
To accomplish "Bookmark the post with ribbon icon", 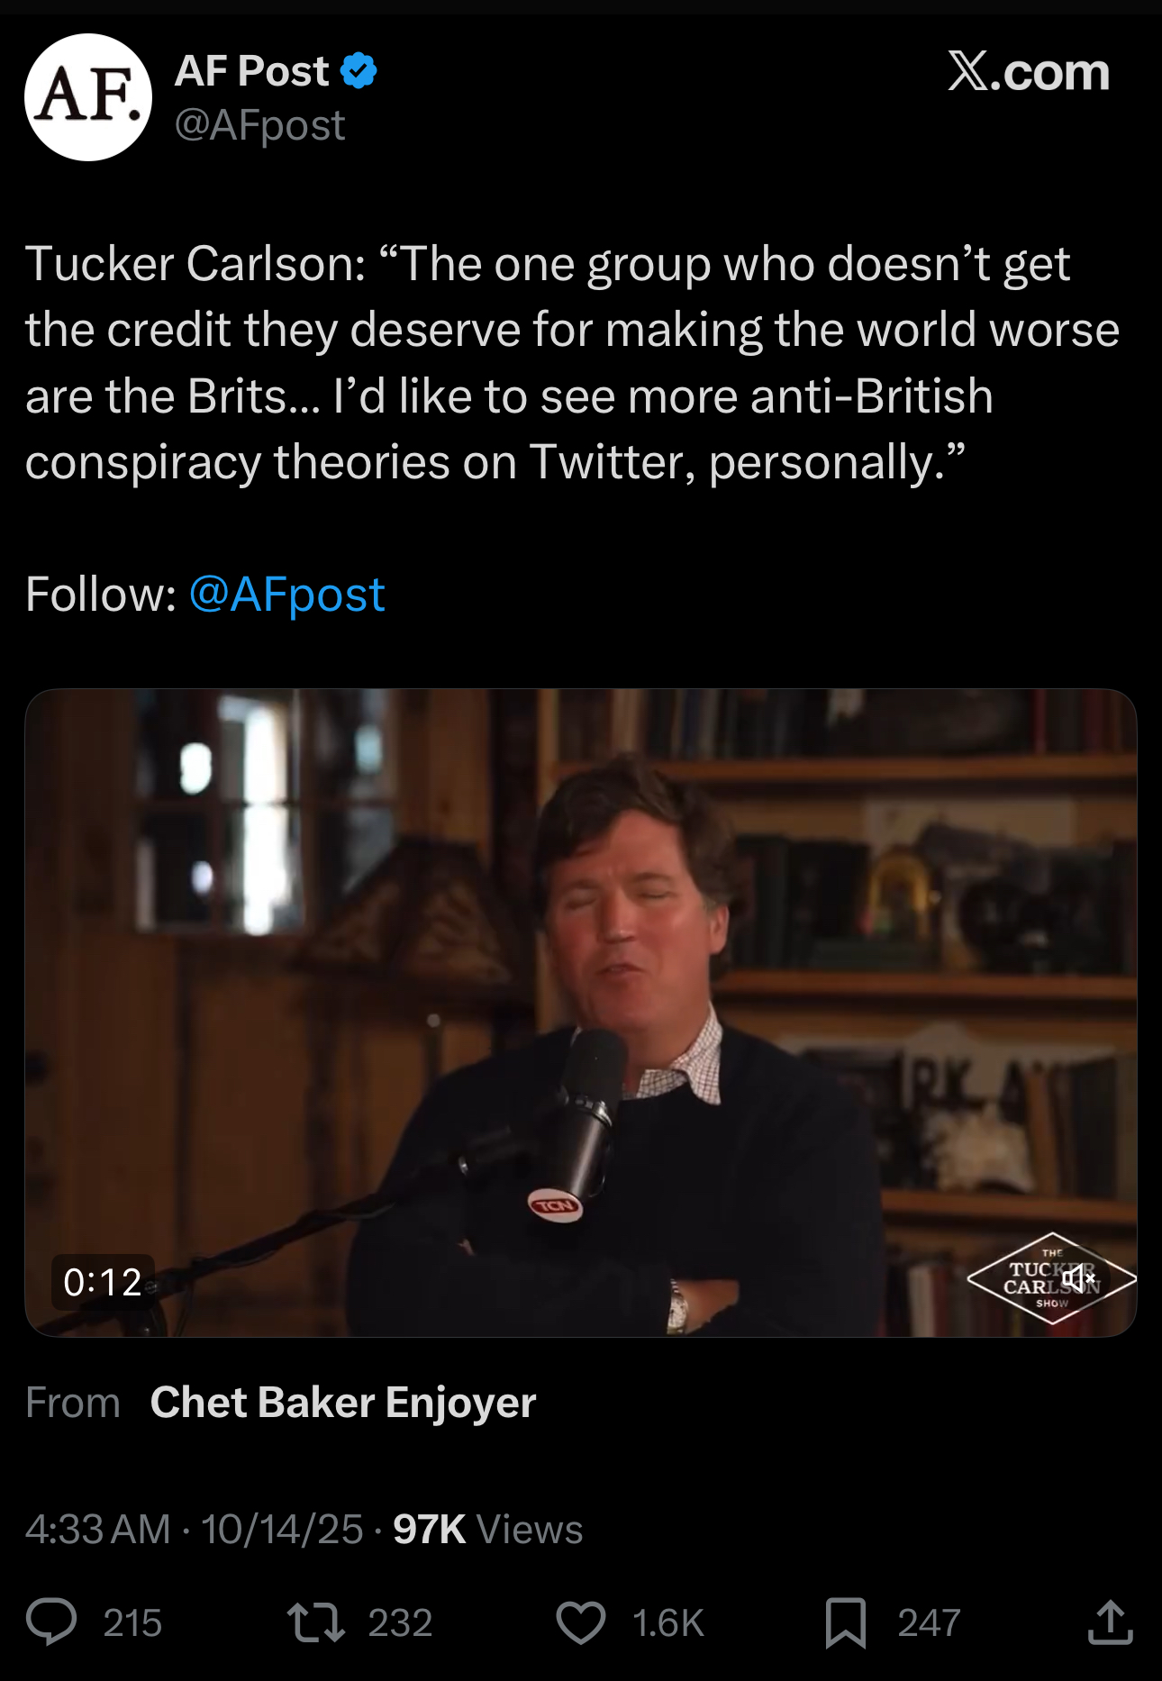I will tap(846, 1622).
